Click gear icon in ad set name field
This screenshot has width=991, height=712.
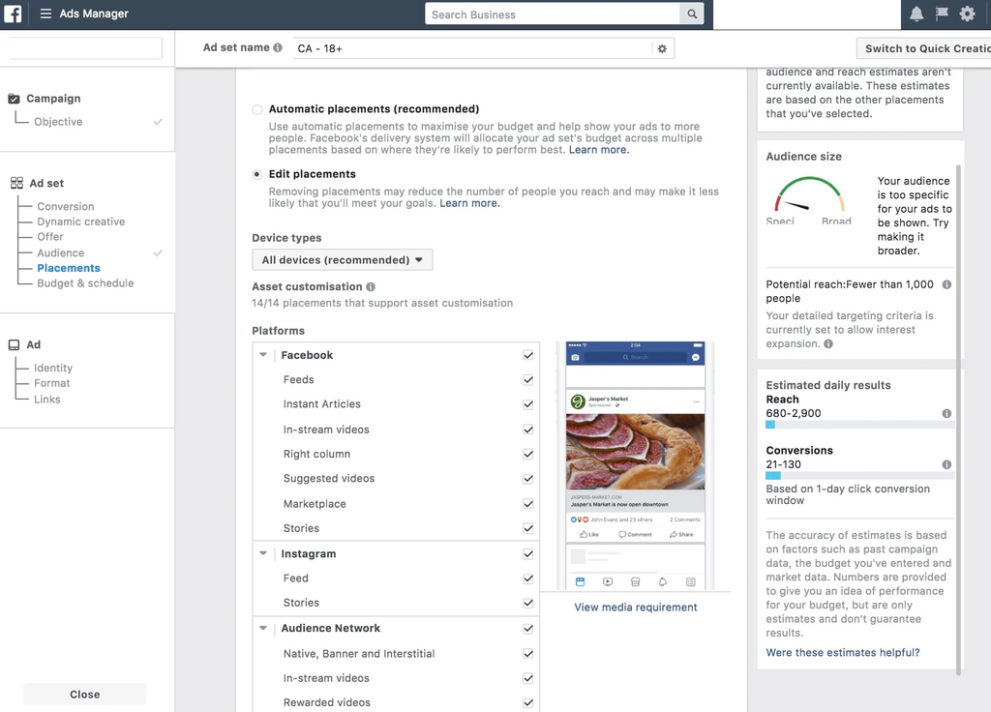(662, 48)
